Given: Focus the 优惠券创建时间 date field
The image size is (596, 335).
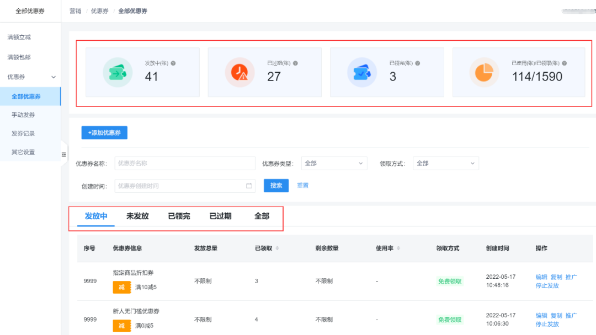Looking at the screenshot, I should coord(185,186).
